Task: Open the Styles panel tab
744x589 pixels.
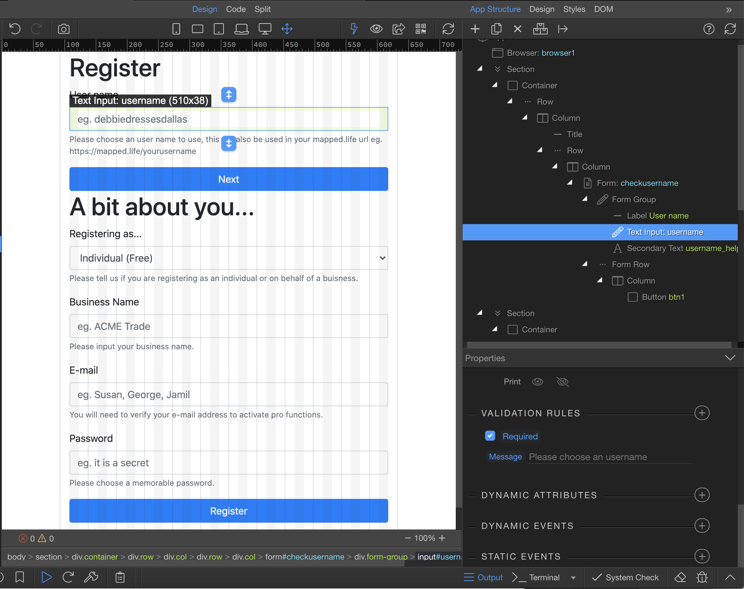Action: pos(574,9)
